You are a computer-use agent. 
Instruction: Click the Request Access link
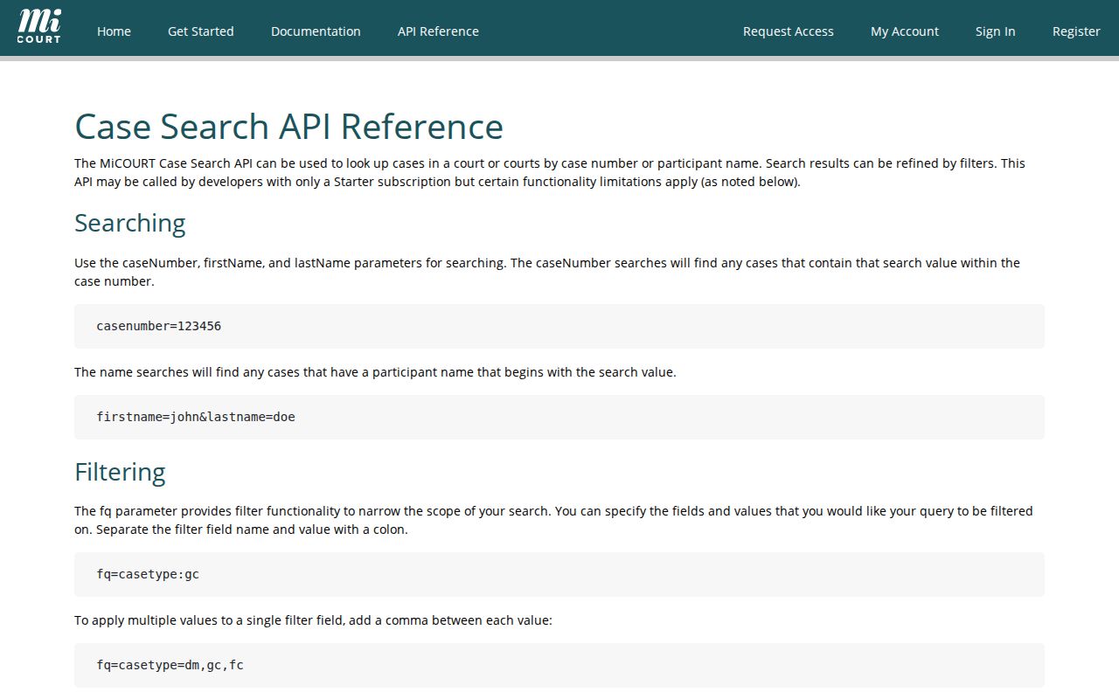click(789, 31)
